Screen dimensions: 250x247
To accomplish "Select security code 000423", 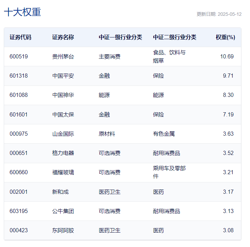I will click(x=19, y=231).
